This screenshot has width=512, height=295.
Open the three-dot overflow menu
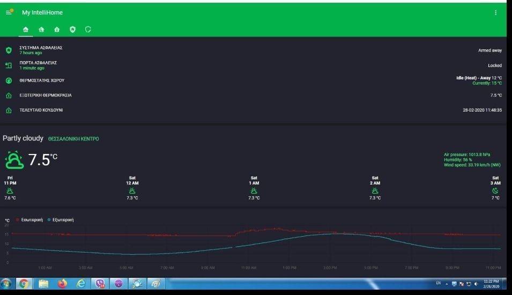click(495, 12)
